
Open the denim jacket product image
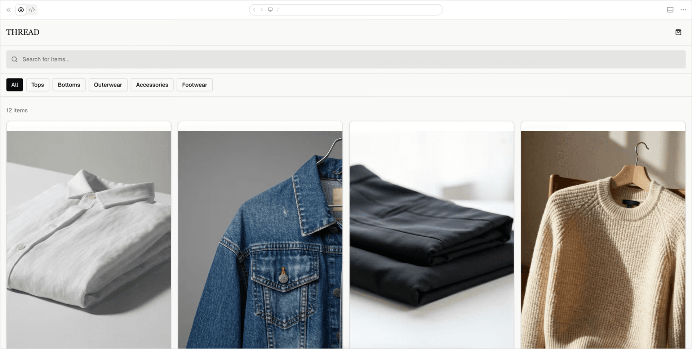(x=260, y=238)
